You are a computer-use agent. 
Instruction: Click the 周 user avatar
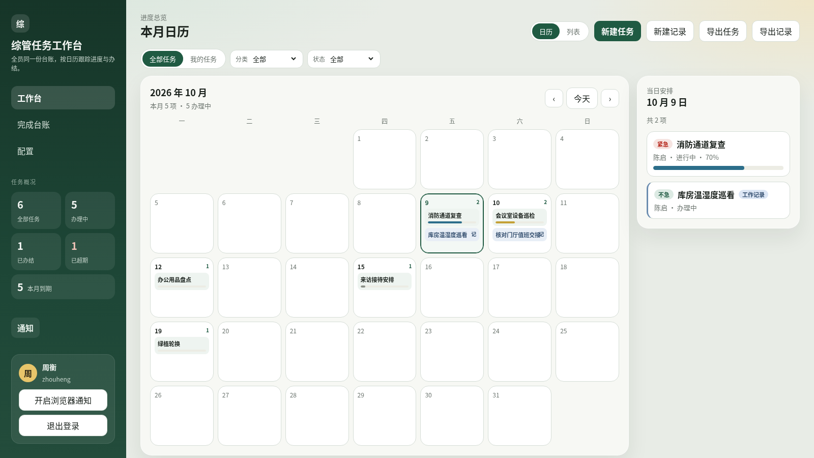tap(28, 373)
